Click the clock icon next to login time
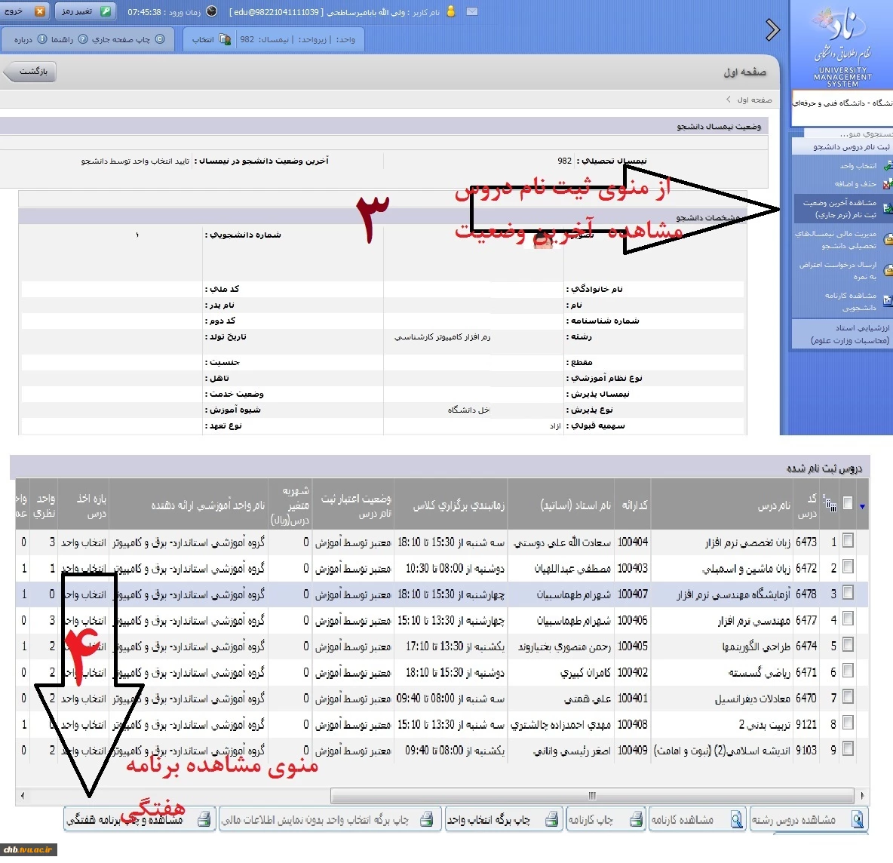This screenshot has width=893, height=863. [x=211, y=11]
